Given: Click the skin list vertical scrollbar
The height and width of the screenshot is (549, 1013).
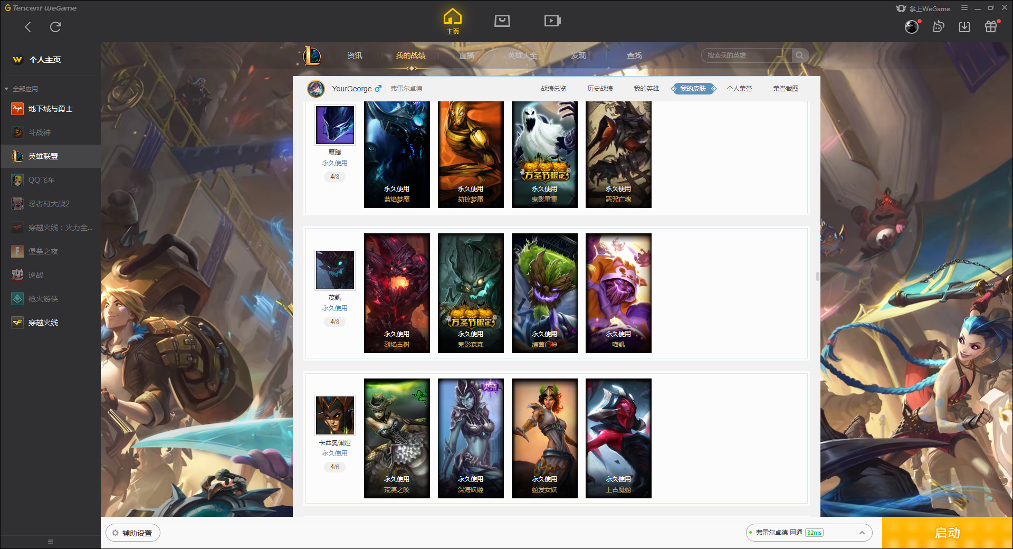Looking at the screenshot, I should tap(817, 276).
